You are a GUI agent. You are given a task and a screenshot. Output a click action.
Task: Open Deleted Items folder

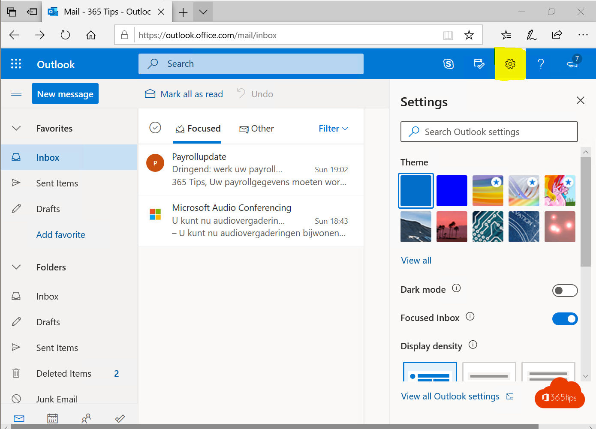point(69,373)
